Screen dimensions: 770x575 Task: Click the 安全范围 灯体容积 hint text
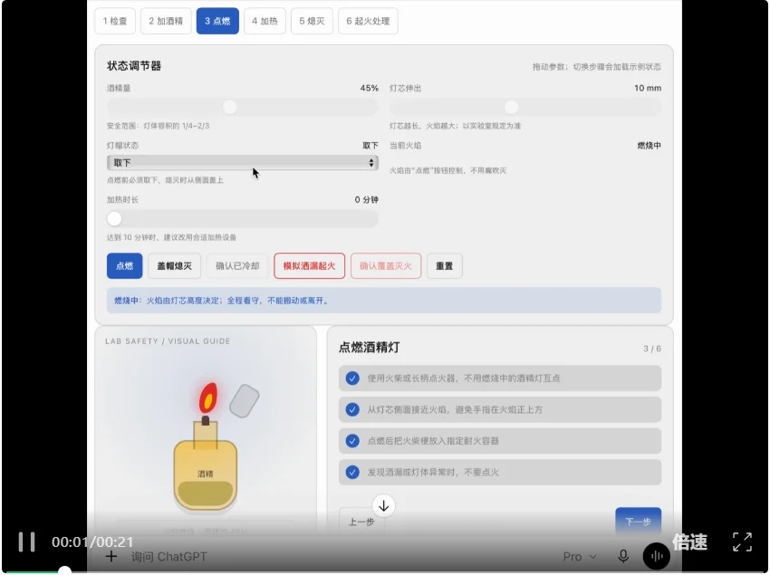[159, 126]
